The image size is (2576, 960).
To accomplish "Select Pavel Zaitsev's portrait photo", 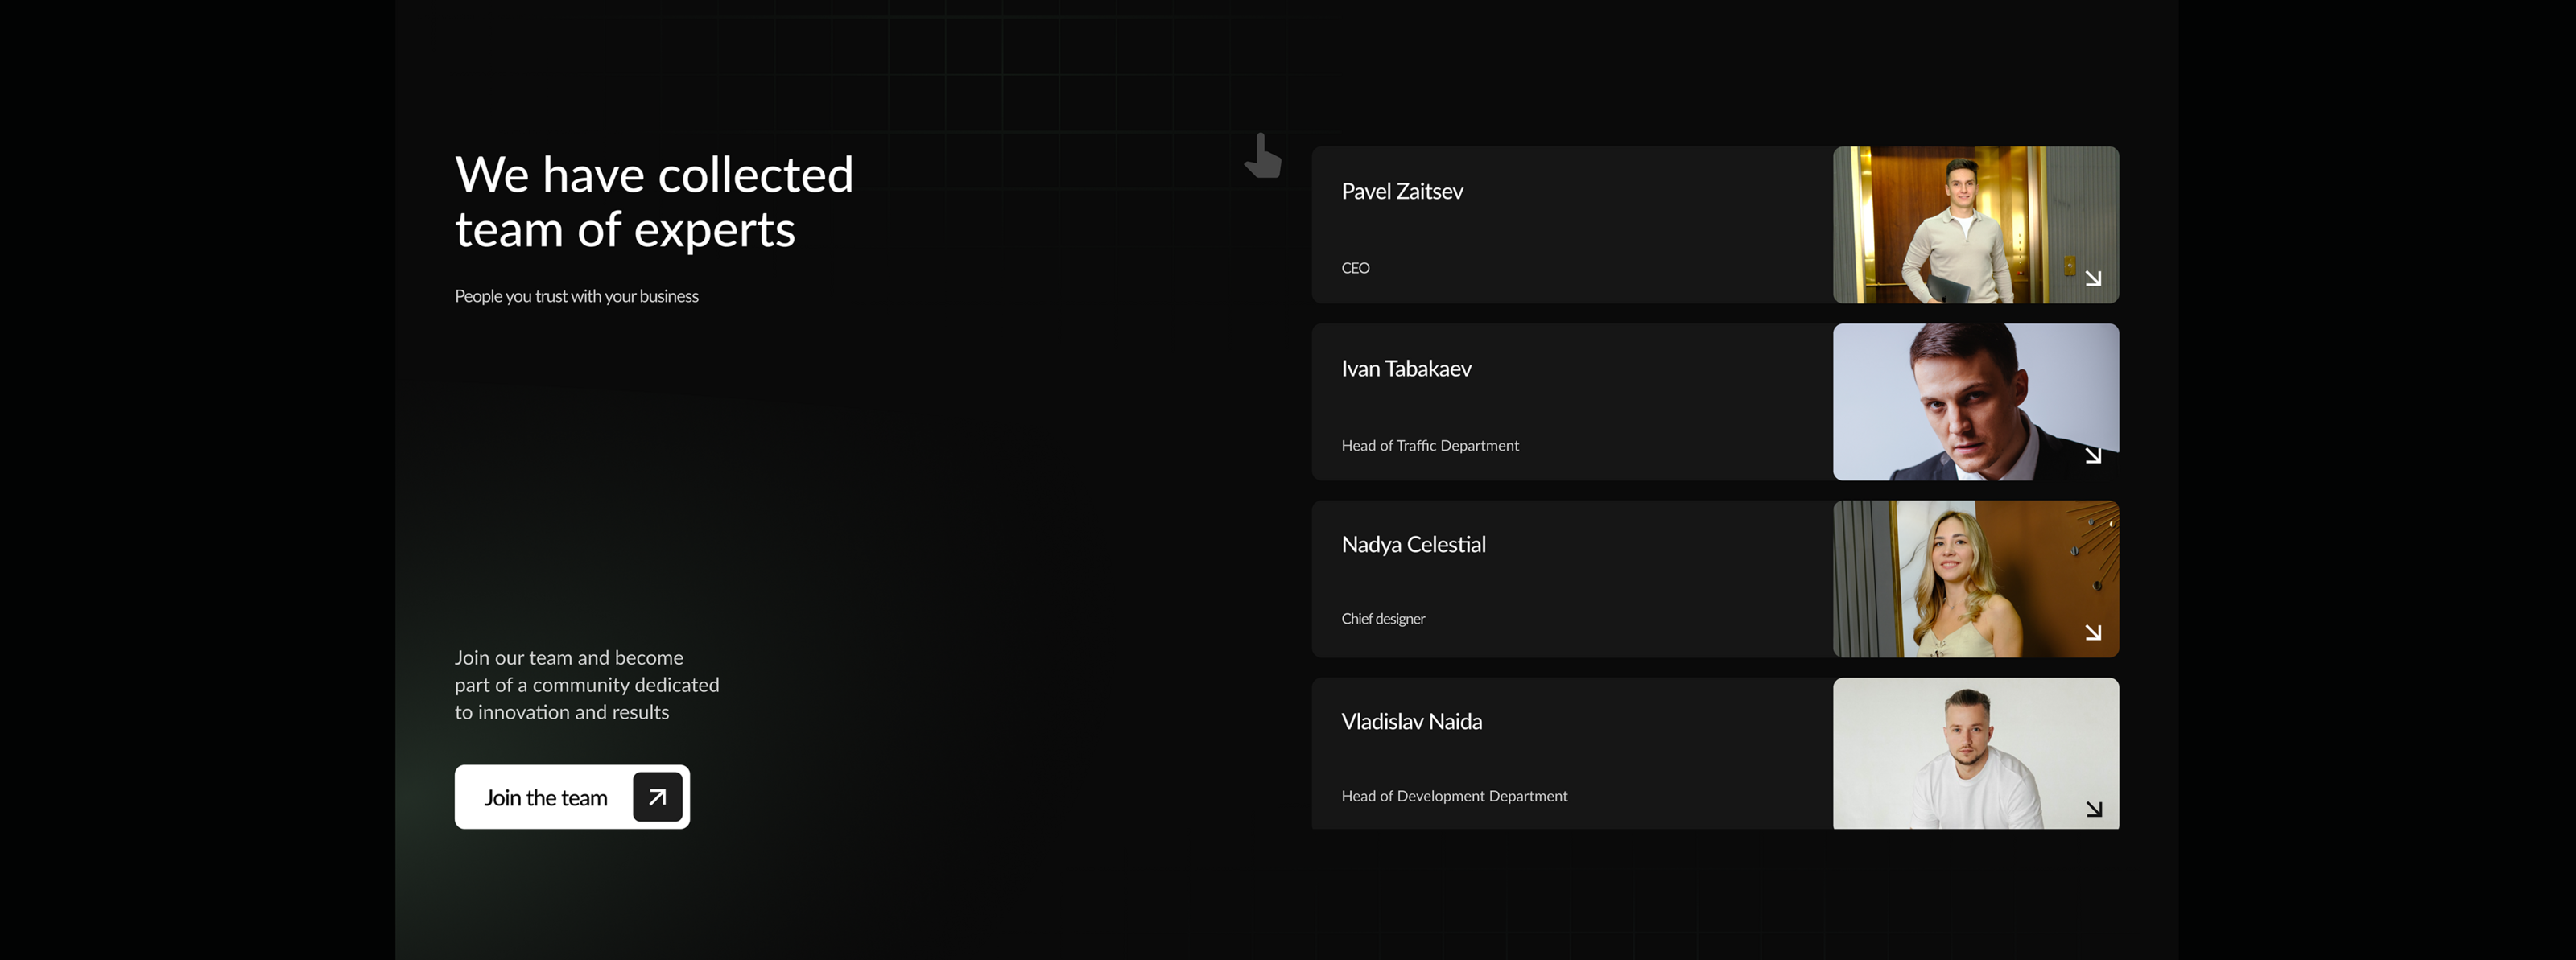I will (x=1976, y=225).
